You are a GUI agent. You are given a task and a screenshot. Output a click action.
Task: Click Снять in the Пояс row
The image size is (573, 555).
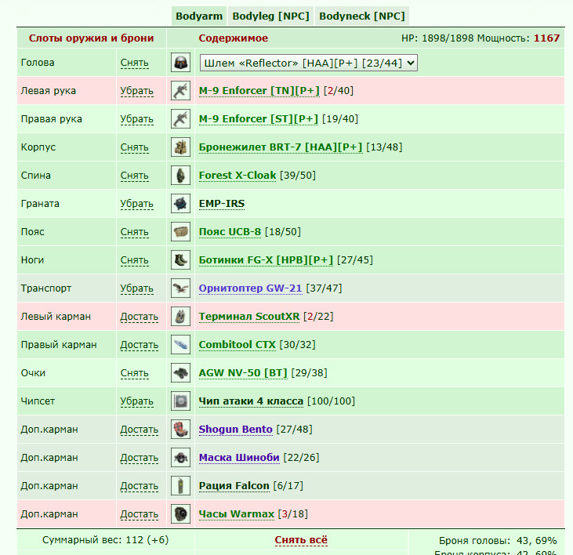[135, 232]
